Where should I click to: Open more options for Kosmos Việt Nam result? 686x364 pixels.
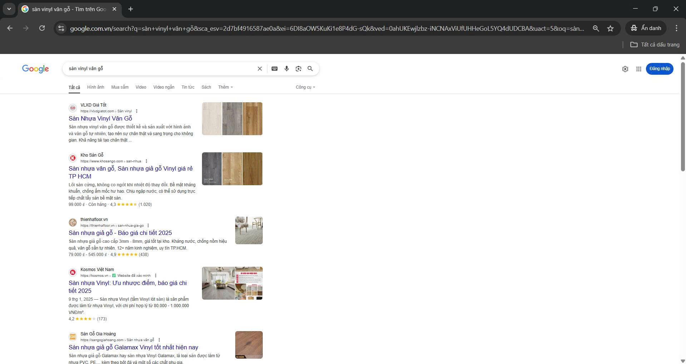(156, 276)
